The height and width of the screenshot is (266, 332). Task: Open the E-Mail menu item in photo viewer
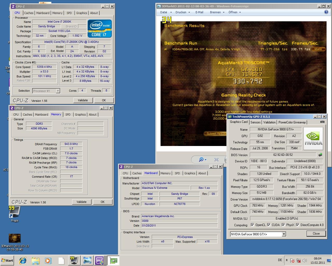[199, 12]
